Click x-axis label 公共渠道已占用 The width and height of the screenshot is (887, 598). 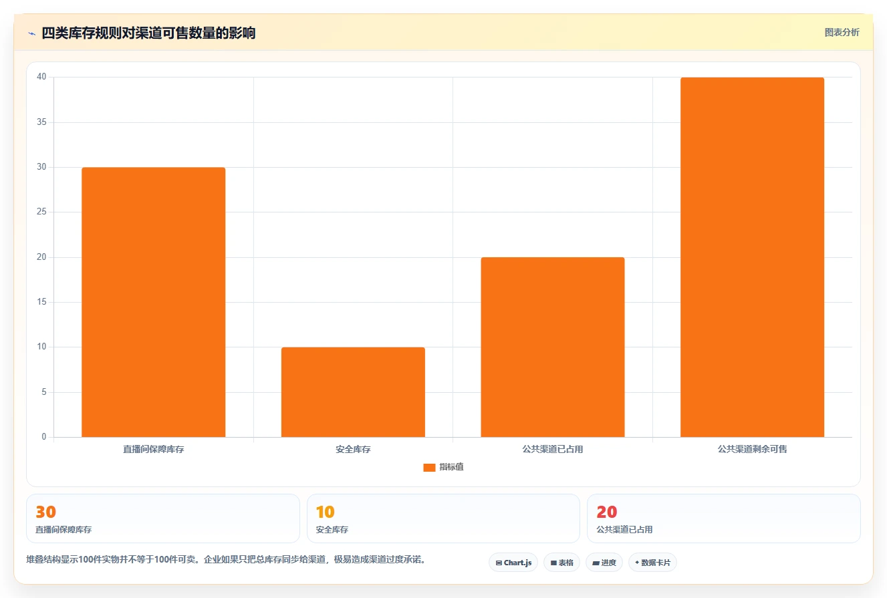553,449
